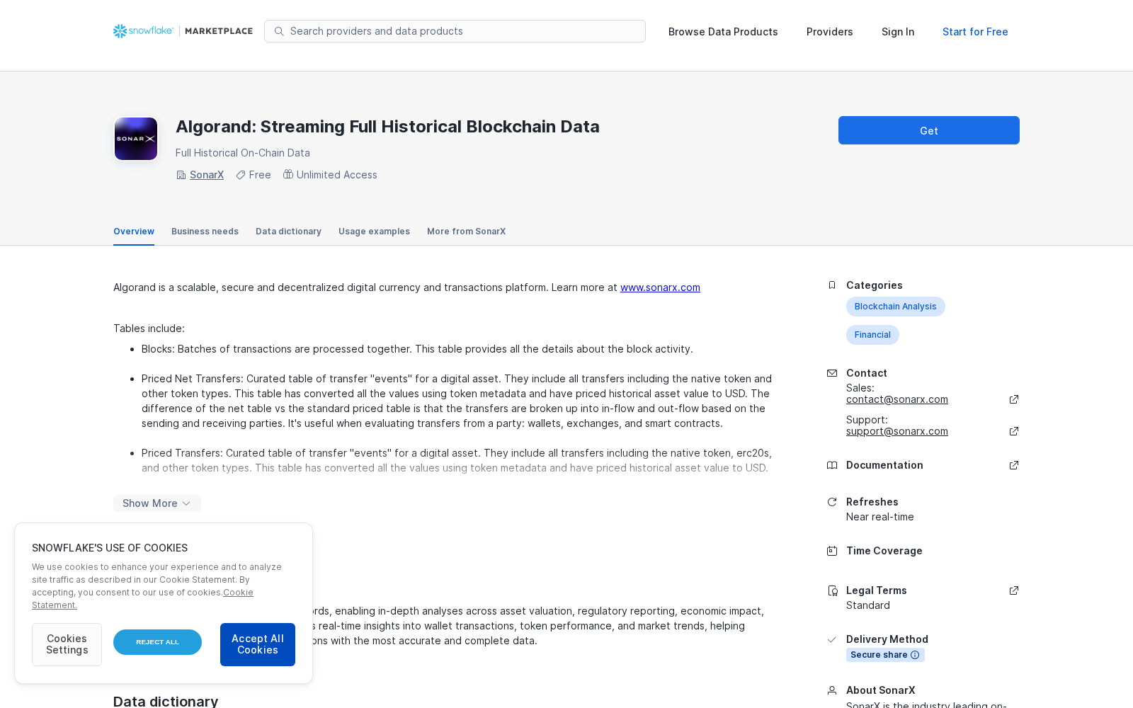This screenshot has height=708, width=1133.
Task: Open external link icon for support@sonarx.com
Action: click(x=1014, y=431)
